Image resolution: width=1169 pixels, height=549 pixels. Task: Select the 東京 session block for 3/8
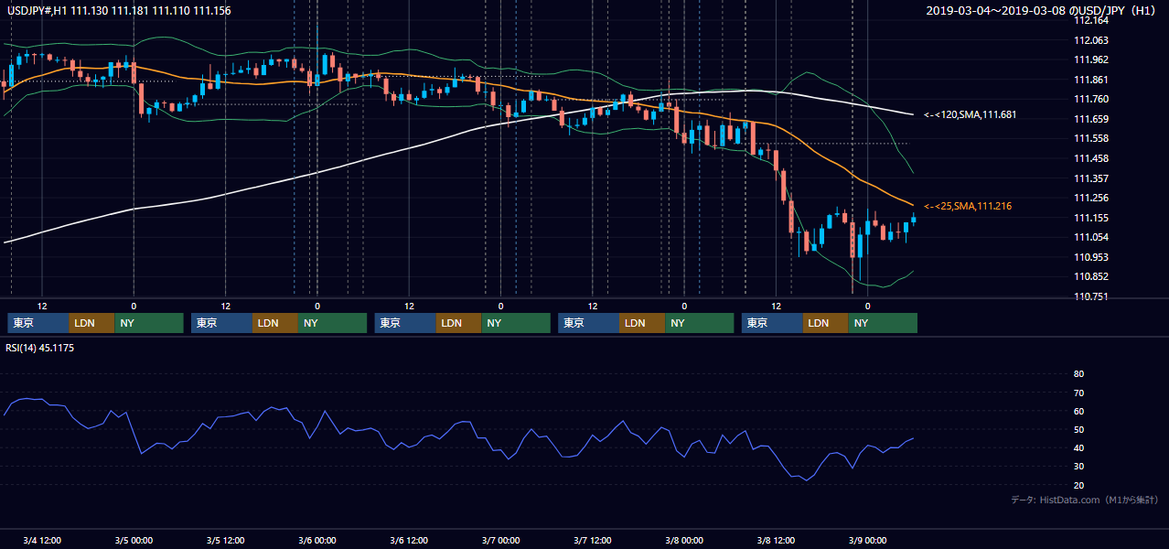pos(772,323)
